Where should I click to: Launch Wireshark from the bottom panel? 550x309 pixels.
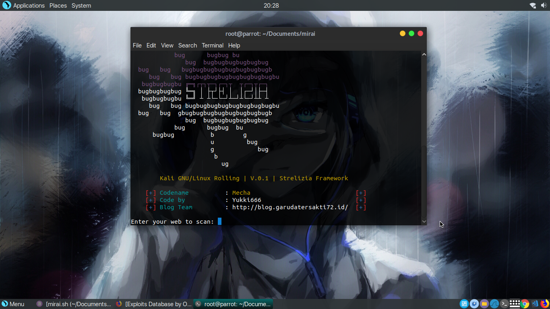[x=494, y=304]
